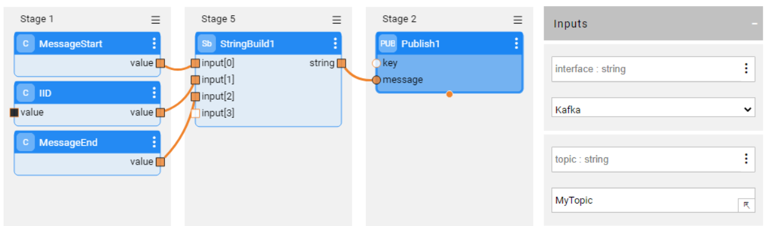765x226 pixels.
Task: Open IID node three-dot menu
Action: 154,93
